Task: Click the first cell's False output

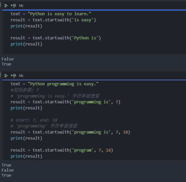Action: pyautogui.click(x=8, y=59)
